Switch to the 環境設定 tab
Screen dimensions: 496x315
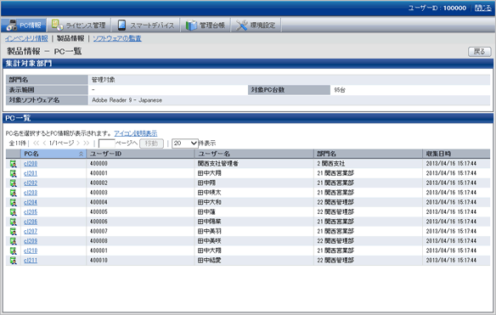click(256, 25)
